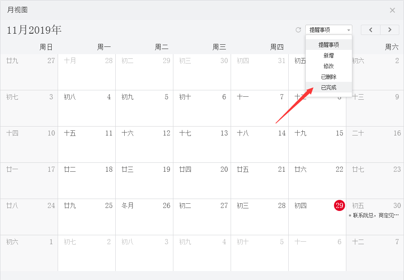
Task: Click the 11月2019年 month title
Action: pyautogui.click(x=34, y=30)
